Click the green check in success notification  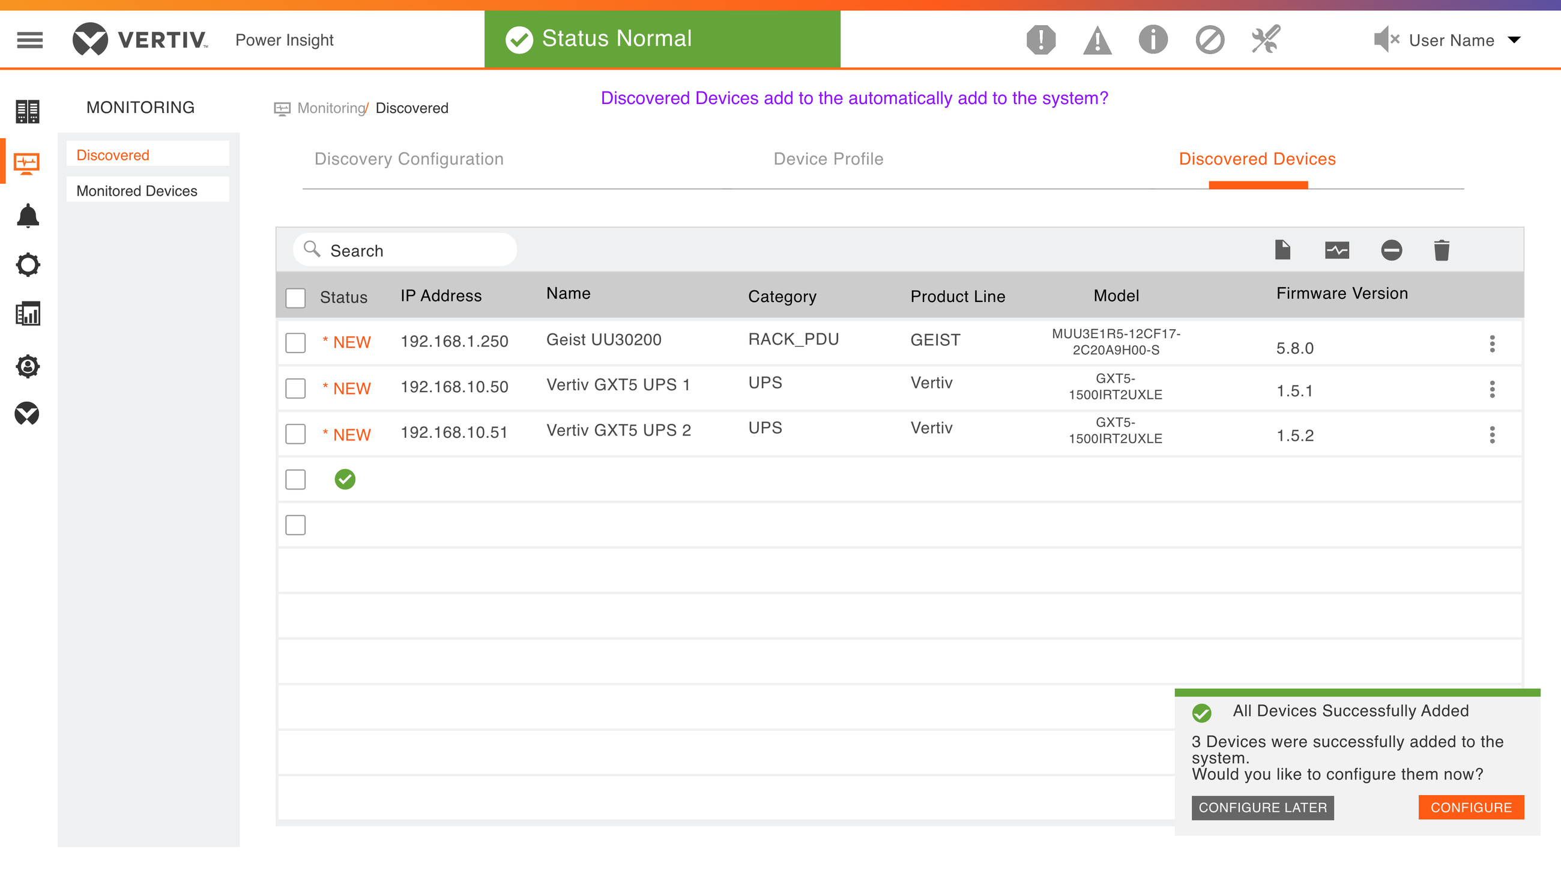[x=1201, y=713]
